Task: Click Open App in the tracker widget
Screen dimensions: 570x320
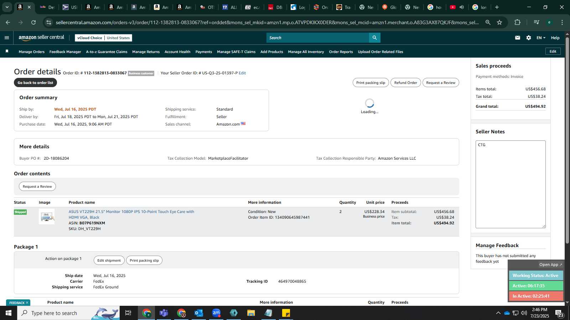Action: [550, 265]
